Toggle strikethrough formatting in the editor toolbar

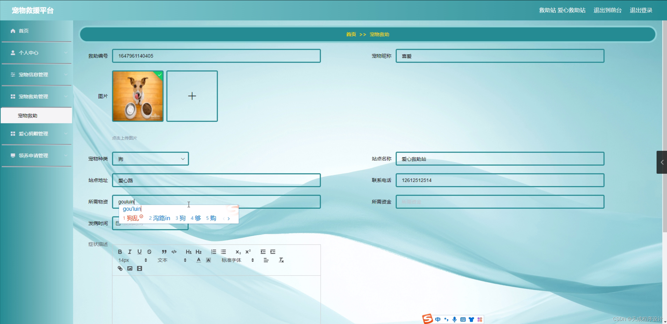(149, 252)
